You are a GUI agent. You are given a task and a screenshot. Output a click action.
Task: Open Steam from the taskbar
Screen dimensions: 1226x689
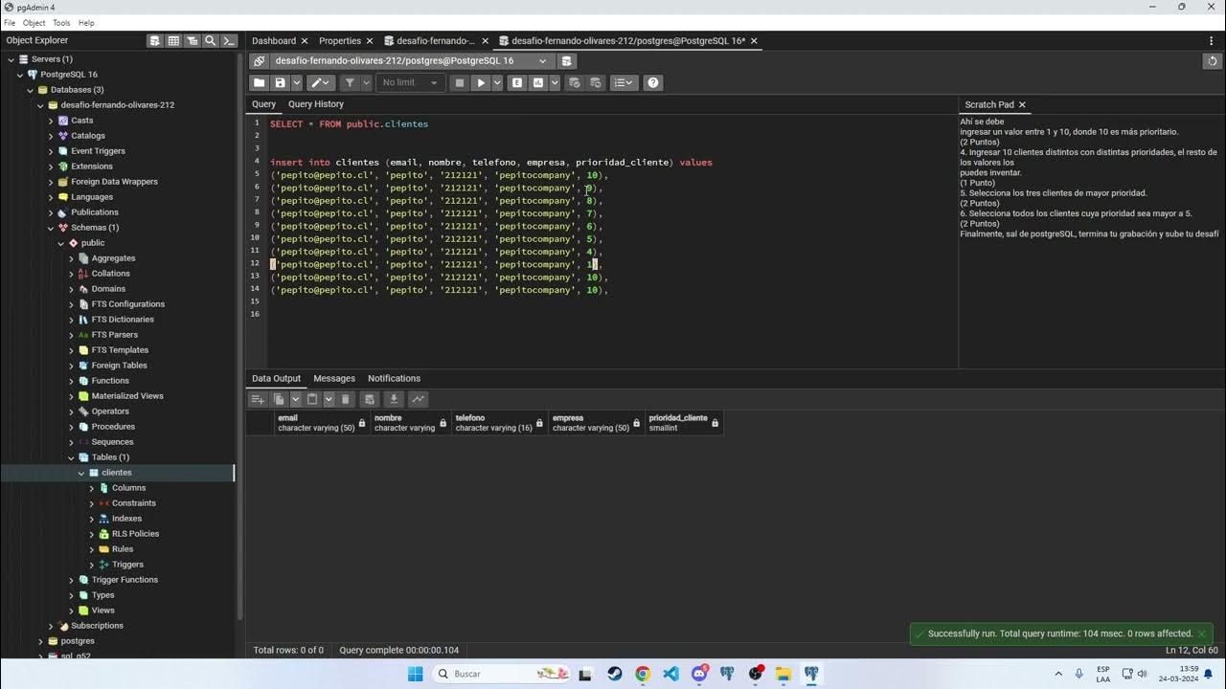point(614,674)
